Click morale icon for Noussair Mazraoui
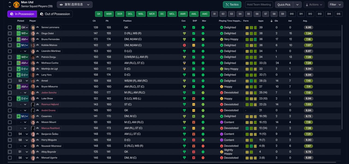Viewport: 349px width, 164px height. pos(203,146)
